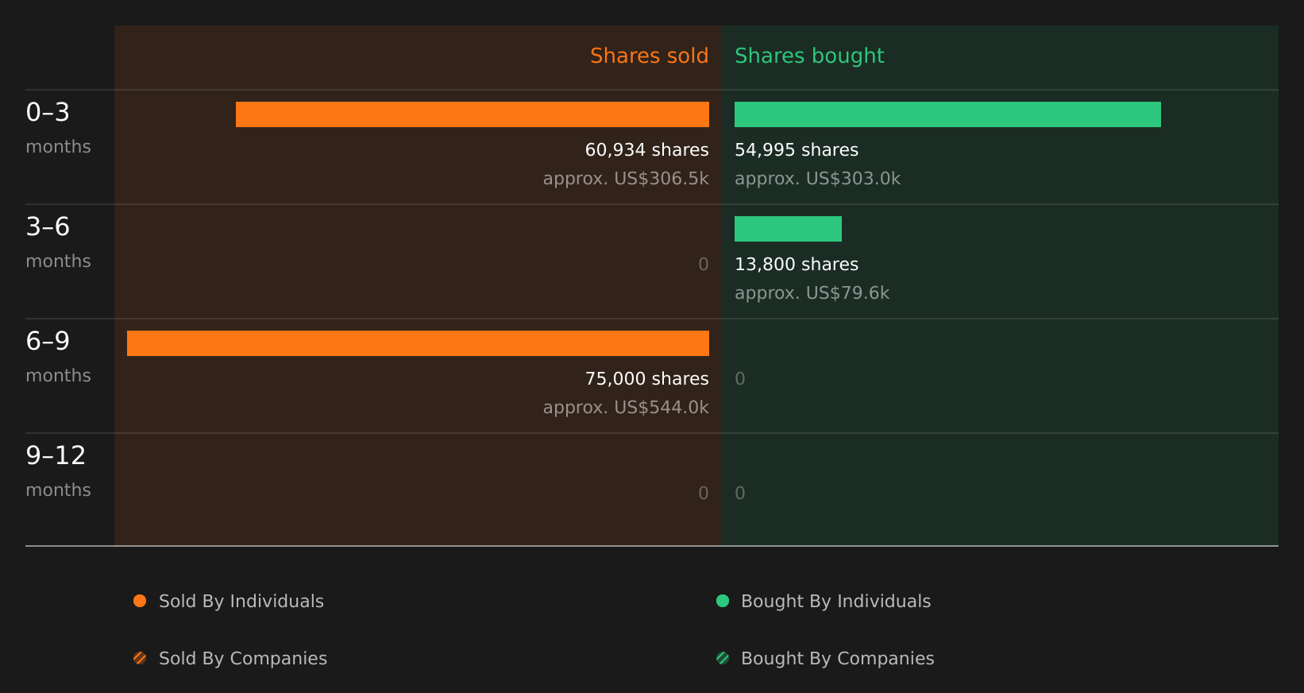Click the zero bought value in 6–9 months row
The image size is (1304, 693).
click(740, 379)
